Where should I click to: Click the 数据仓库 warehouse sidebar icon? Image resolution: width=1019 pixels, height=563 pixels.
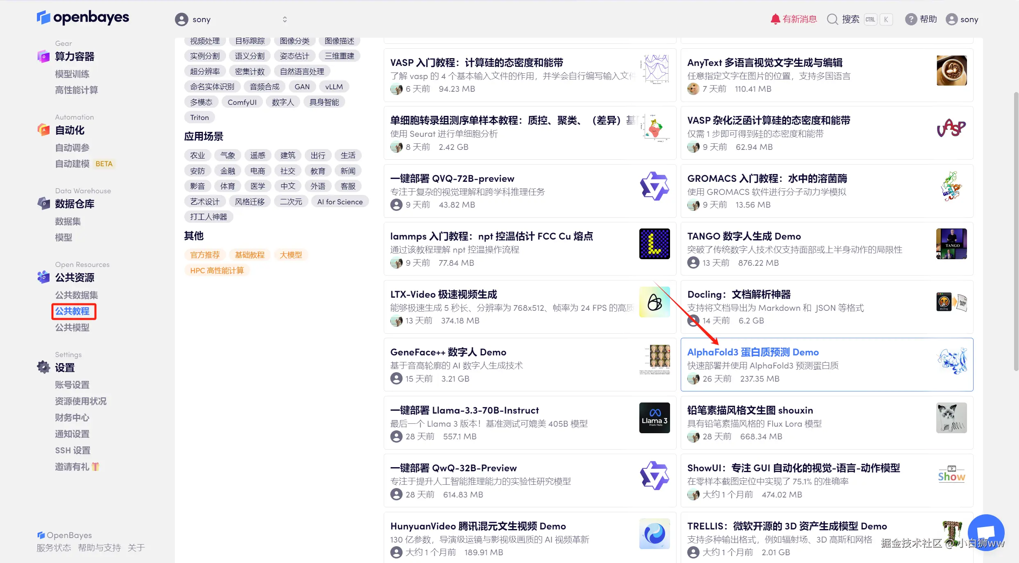pos(43,203)
